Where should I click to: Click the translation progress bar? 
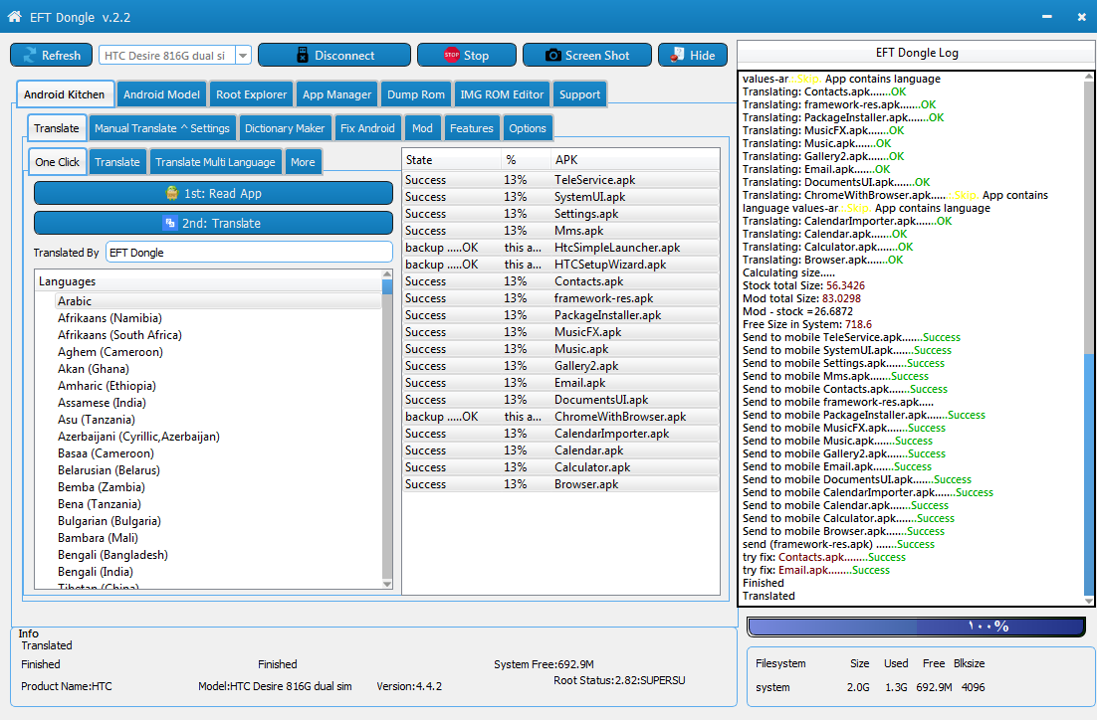917,628
